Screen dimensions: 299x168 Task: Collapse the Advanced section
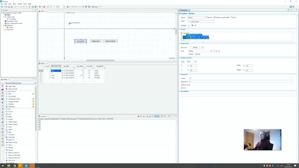point(180,75)
